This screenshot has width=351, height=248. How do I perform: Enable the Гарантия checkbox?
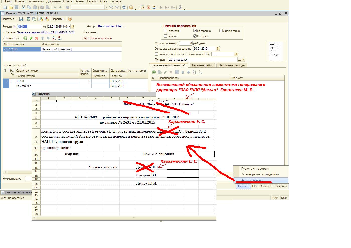point(165,31)
